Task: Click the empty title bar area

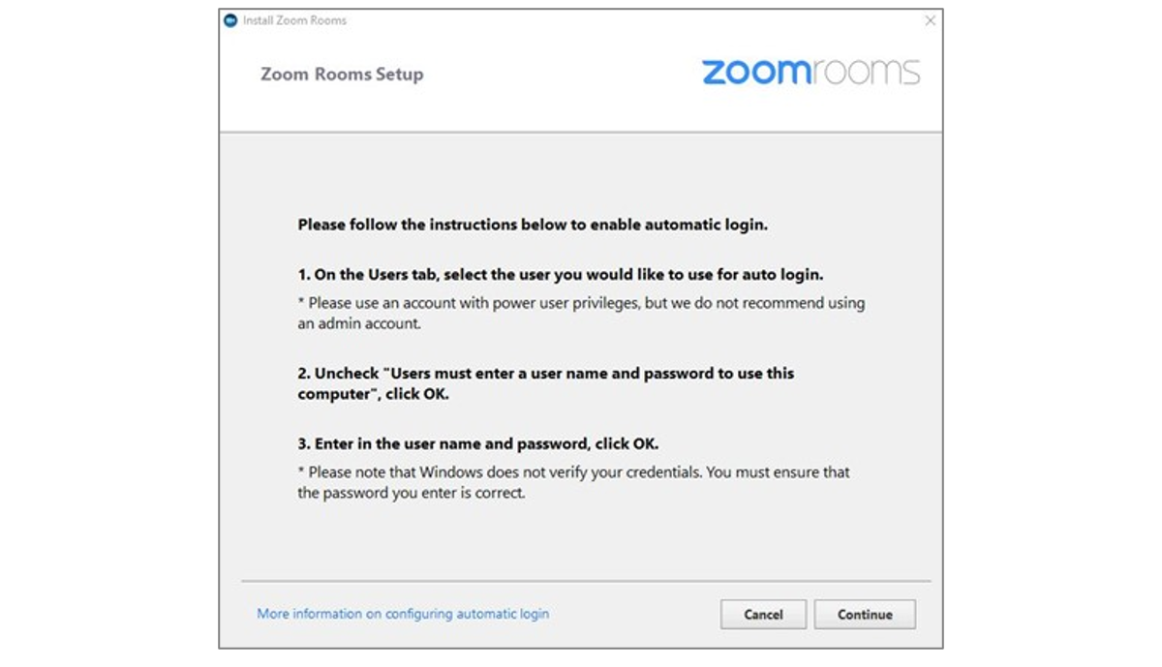Action: (x=629, y=20)
